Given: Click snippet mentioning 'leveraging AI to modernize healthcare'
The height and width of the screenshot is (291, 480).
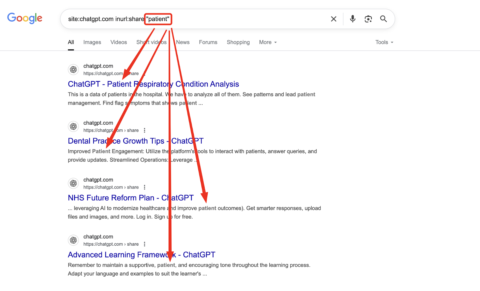Looking at the screenshot, I should (x=194, y=212).
